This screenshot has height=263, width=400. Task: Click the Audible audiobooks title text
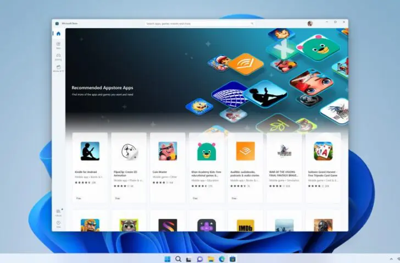coord(245,174)
